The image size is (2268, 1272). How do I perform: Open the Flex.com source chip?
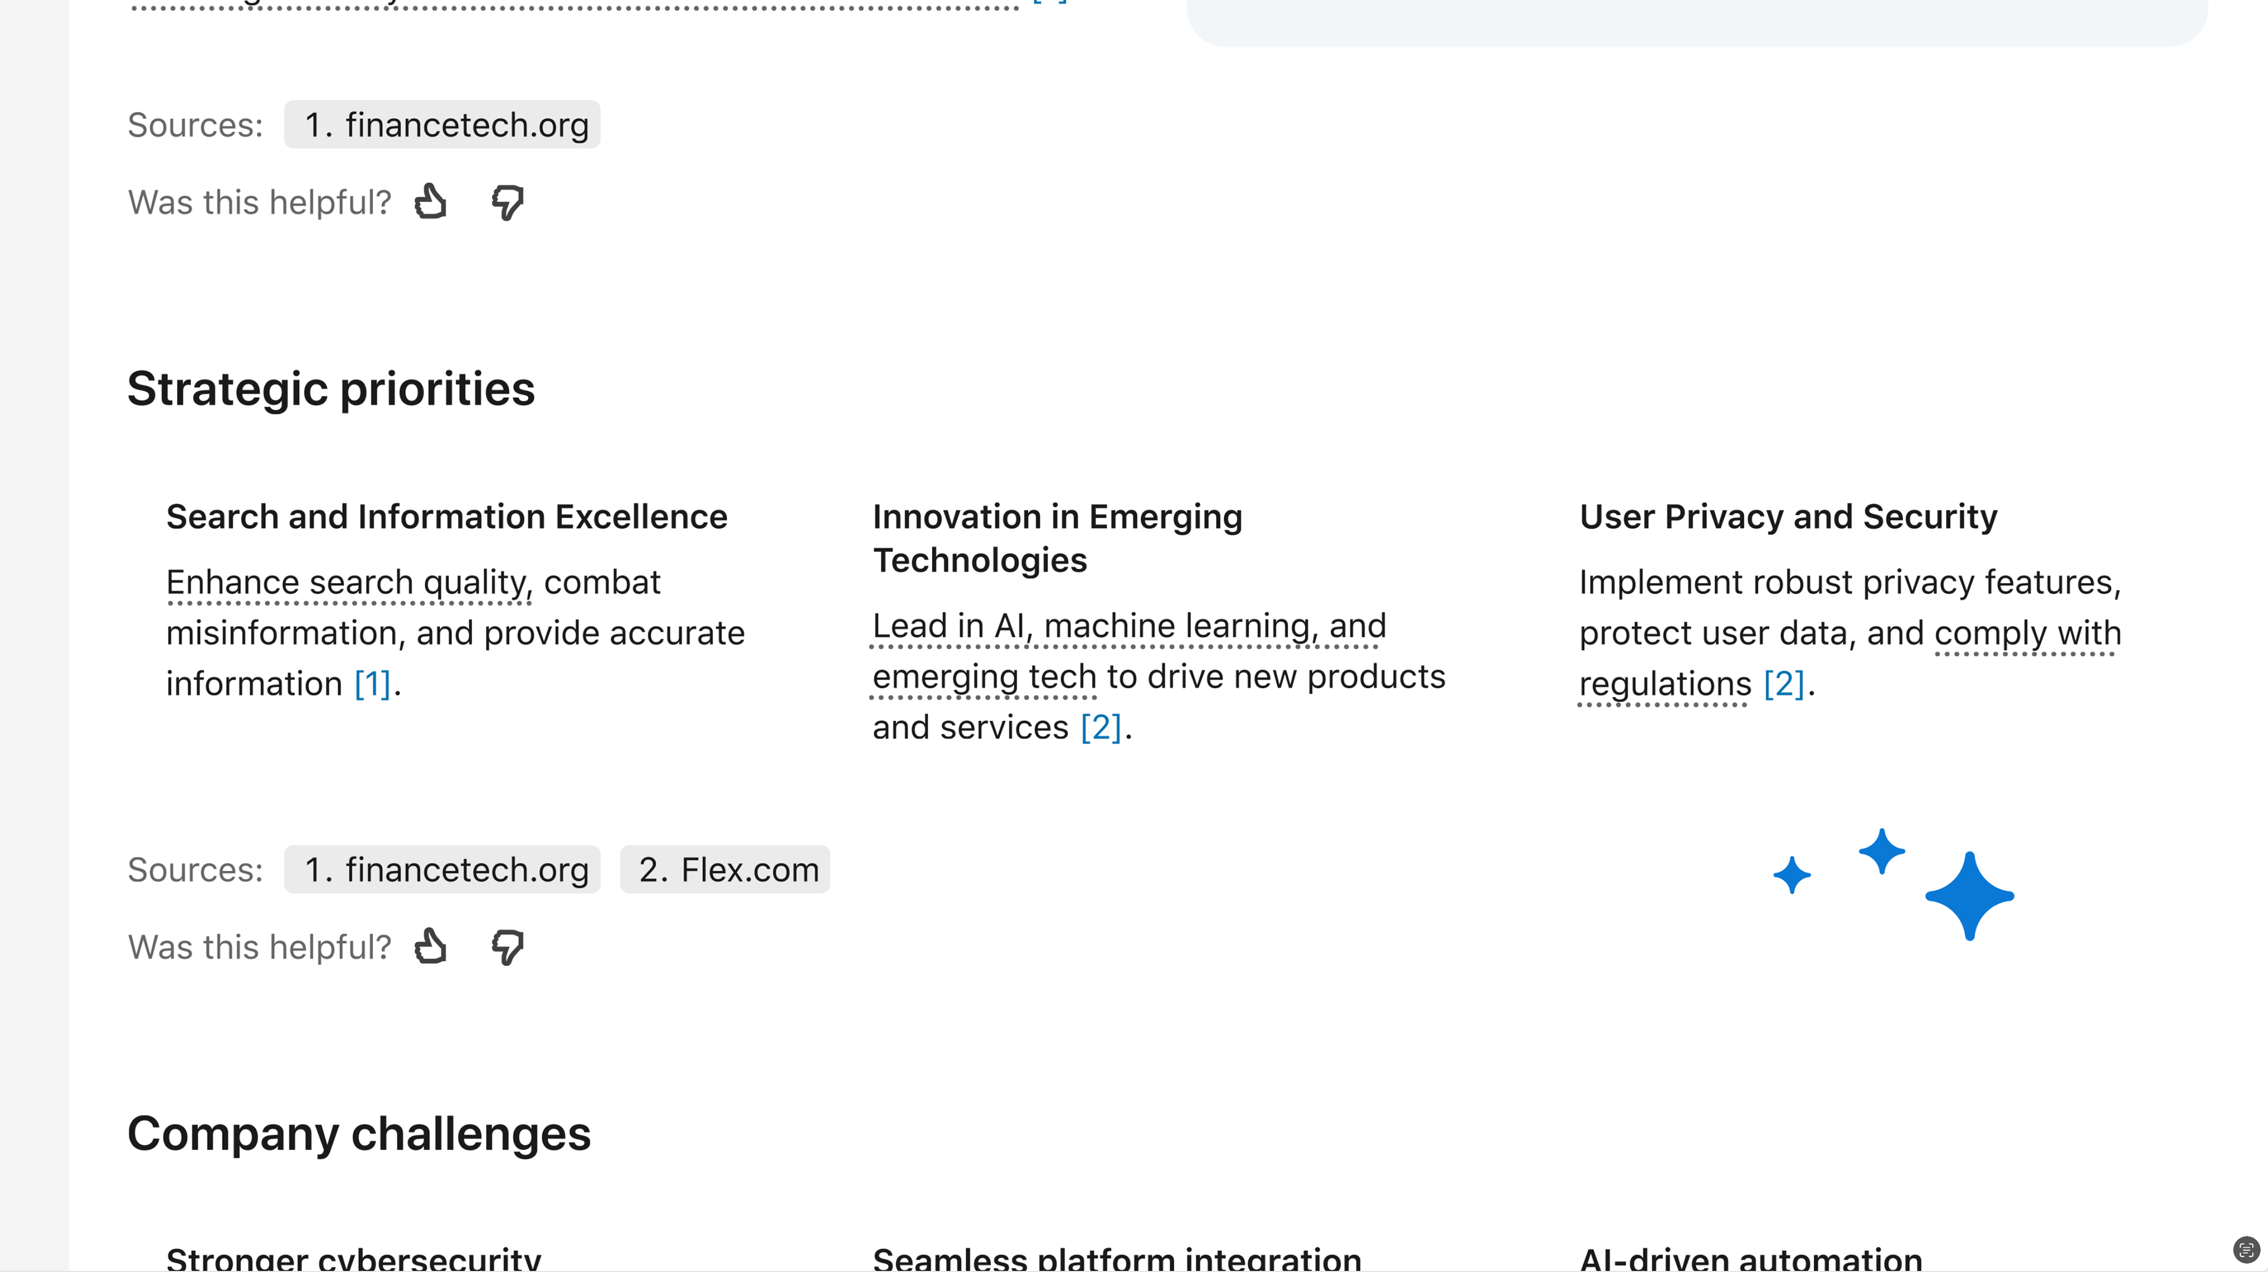pyautogui.click(x=725, y=870)
